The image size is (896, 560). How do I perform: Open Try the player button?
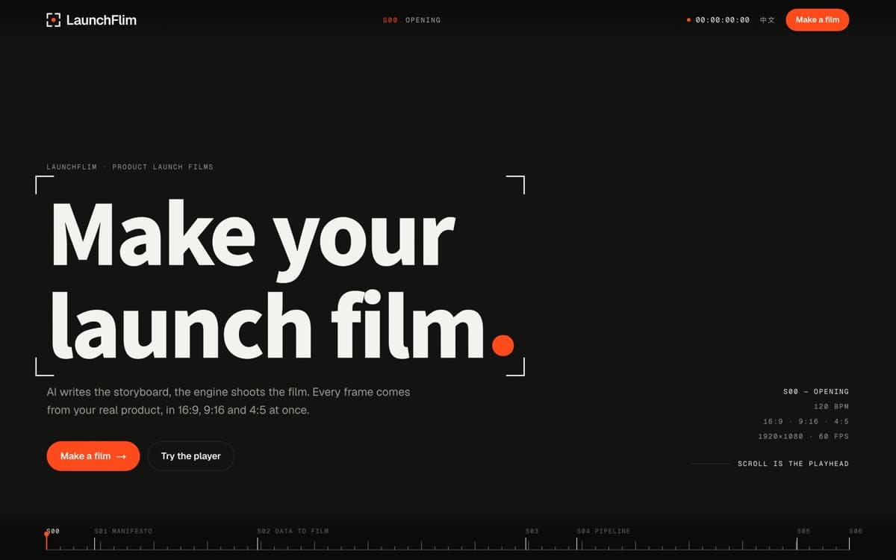pyautogui.click(x=190, y=456)
